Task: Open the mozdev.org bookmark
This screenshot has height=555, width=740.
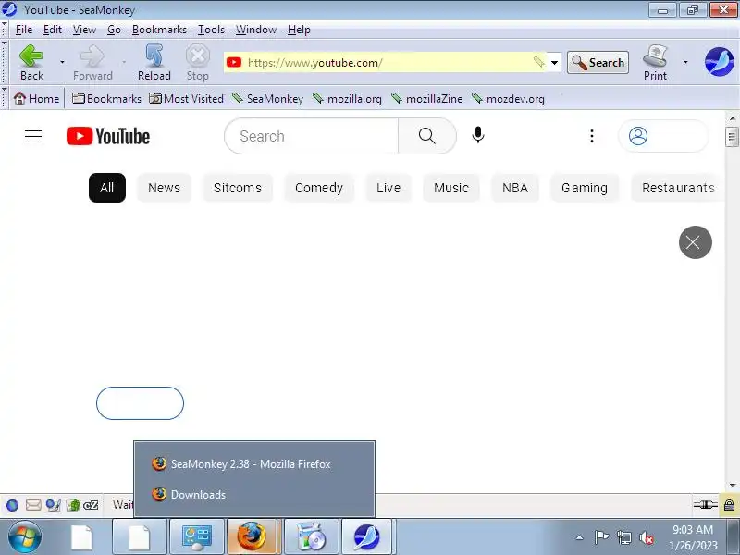Action: coord(508,99)
